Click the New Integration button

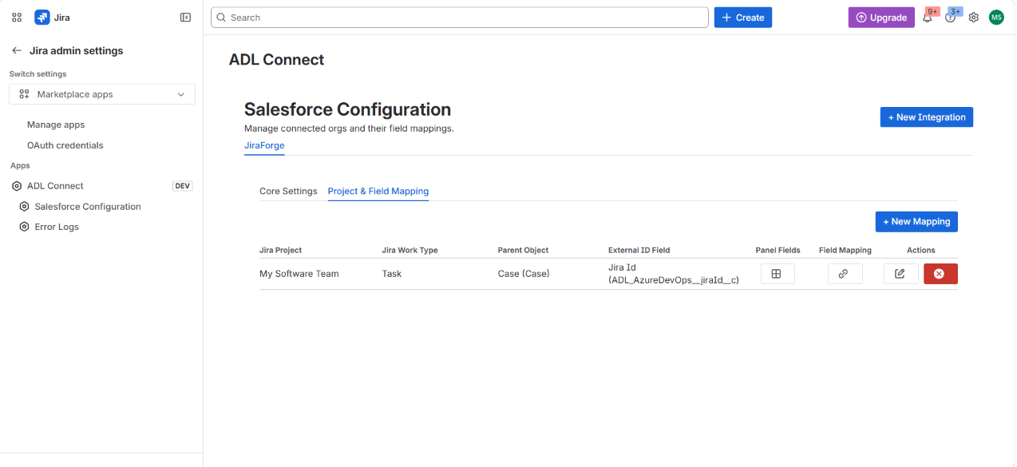926,117
